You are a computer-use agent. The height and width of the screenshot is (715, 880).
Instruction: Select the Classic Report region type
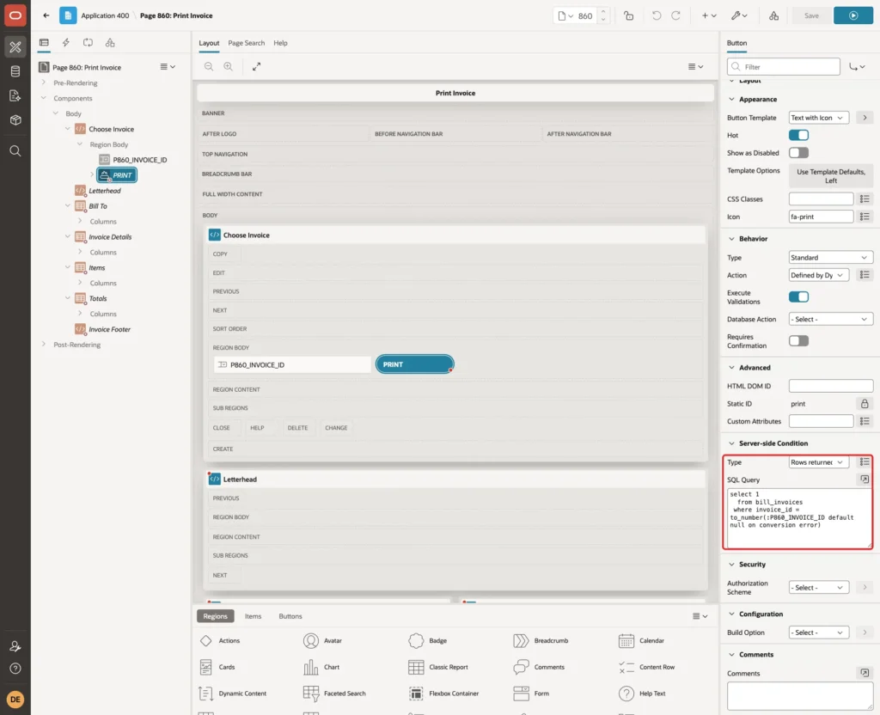click(x=437, y=667)
